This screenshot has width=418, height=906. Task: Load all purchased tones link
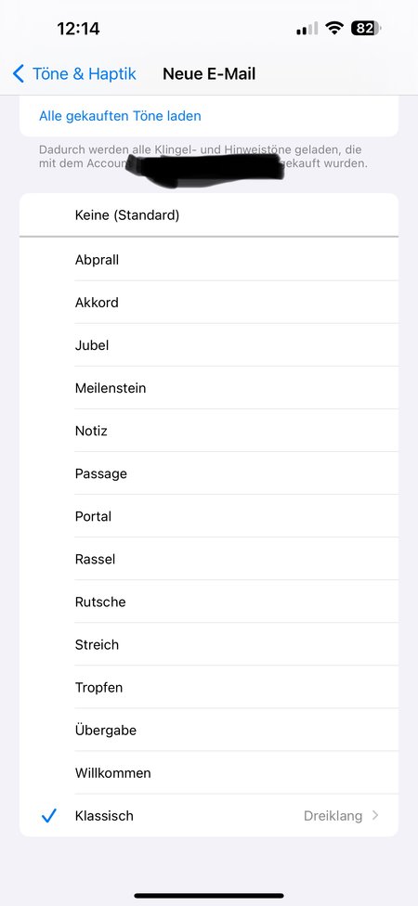tap(120, 116)
